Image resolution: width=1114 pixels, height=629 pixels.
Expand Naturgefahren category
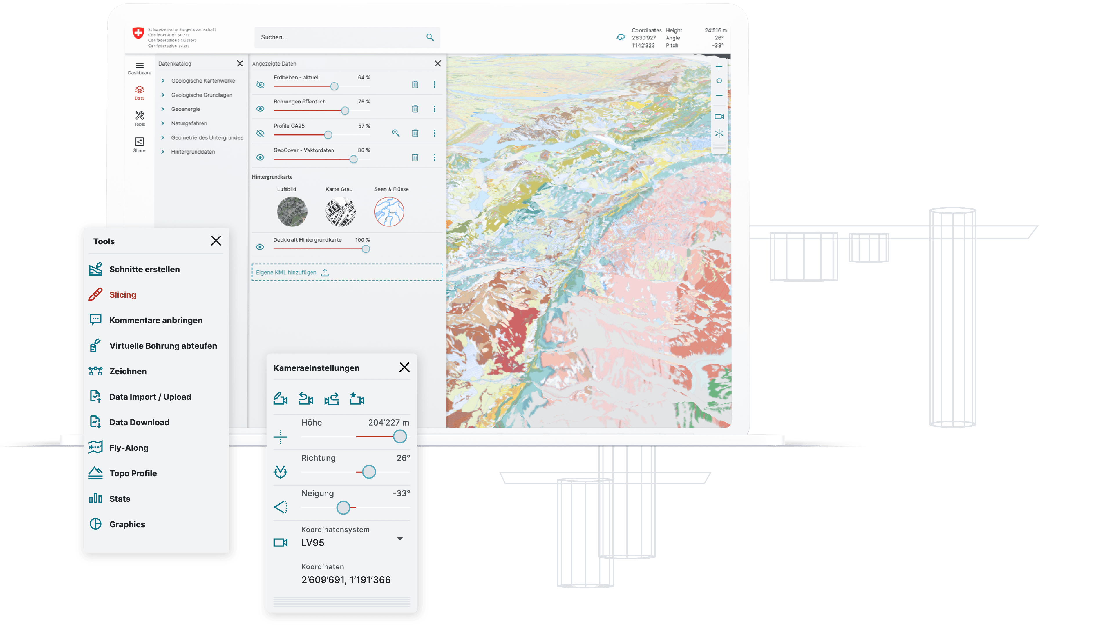click(163, 123)
